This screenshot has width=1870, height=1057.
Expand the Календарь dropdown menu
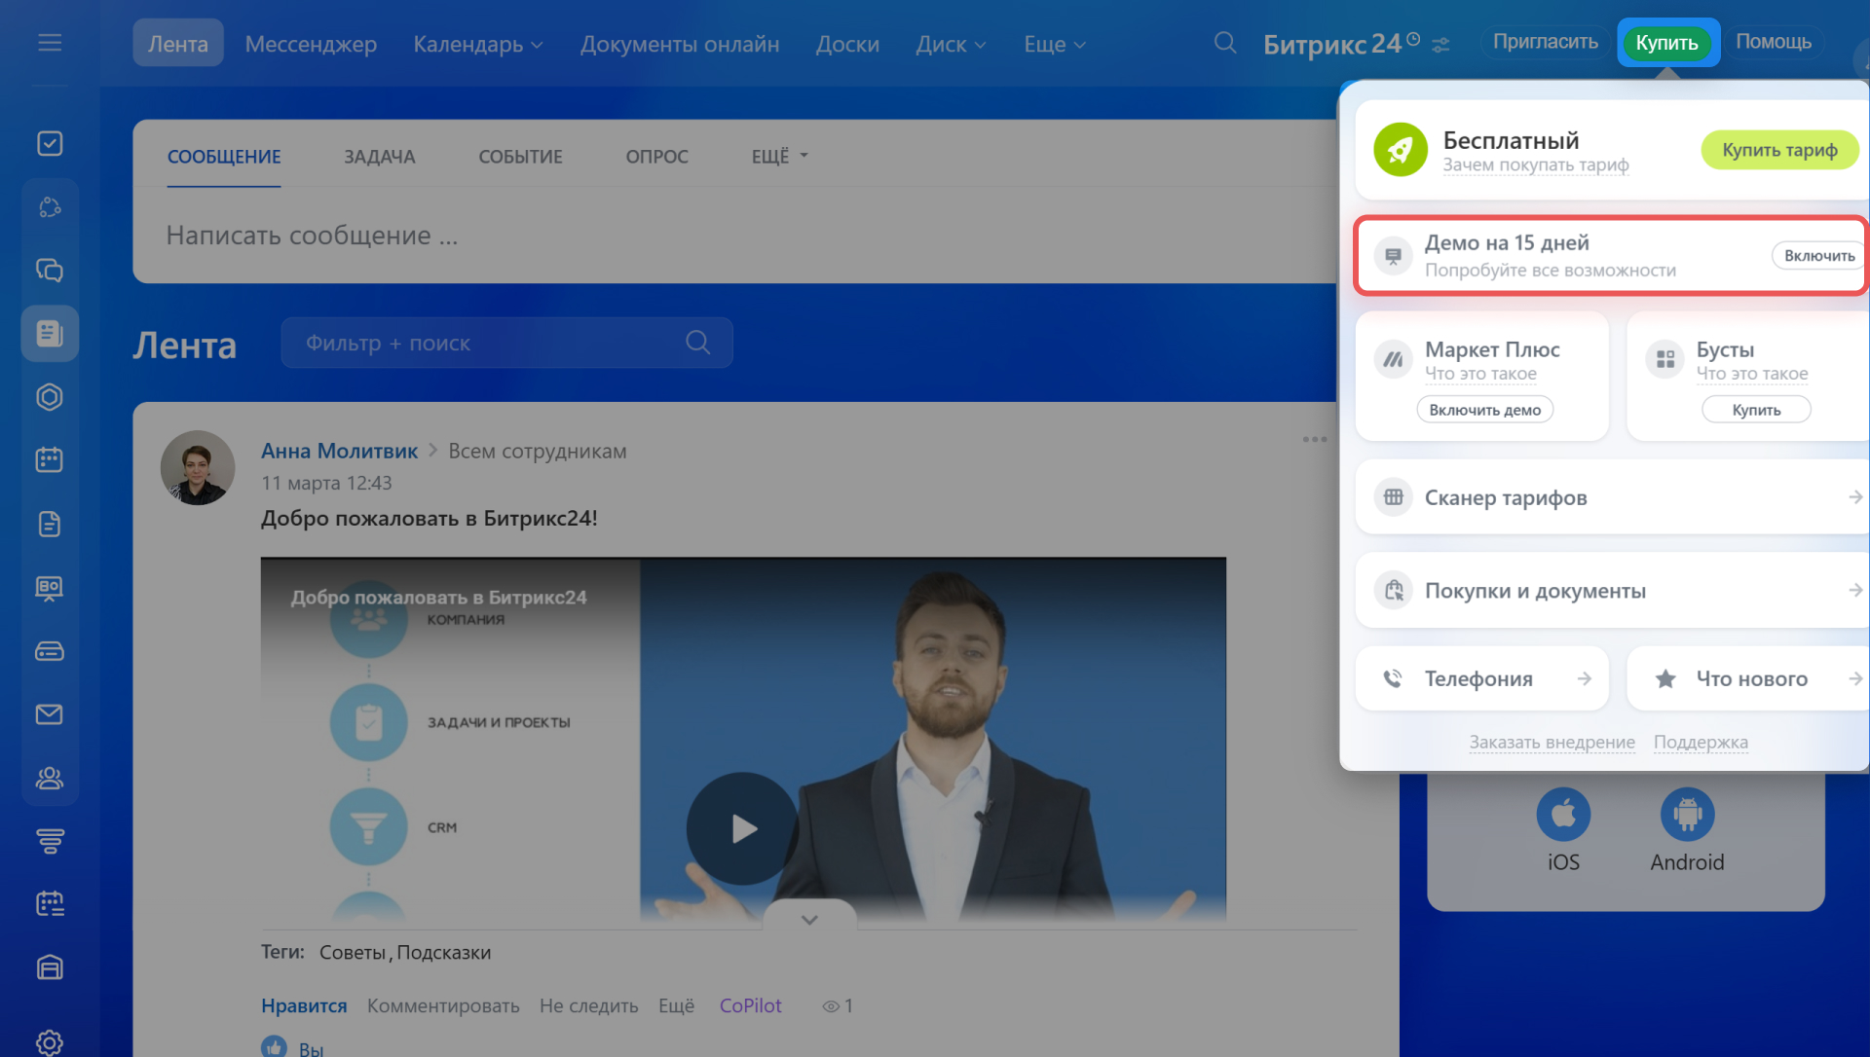pyautogui.click(x=478, y=45)
